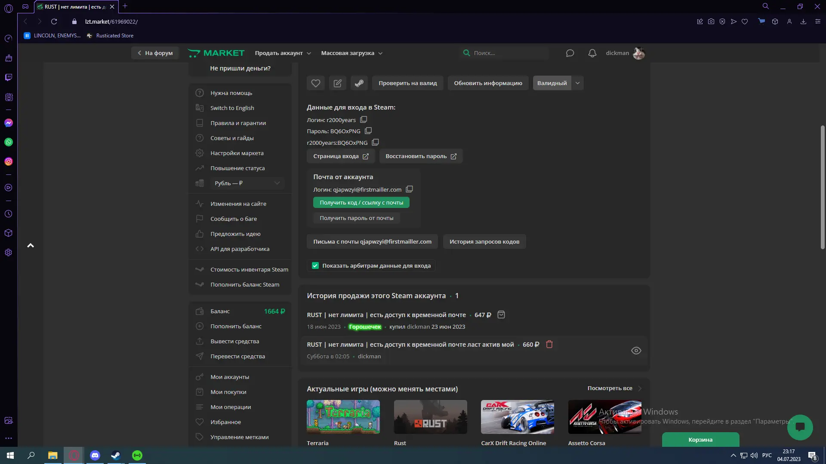The image size is (826, 464).
Task: Click Получить пароль от почты button
Action: coord(356,218)
